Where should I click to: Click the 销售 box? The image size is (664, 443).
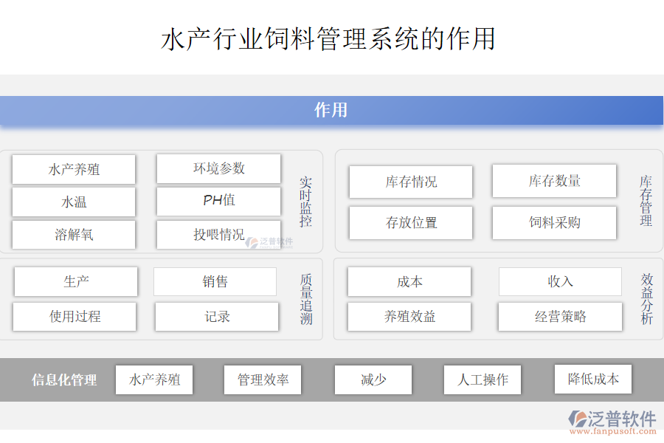pos(215,281)
